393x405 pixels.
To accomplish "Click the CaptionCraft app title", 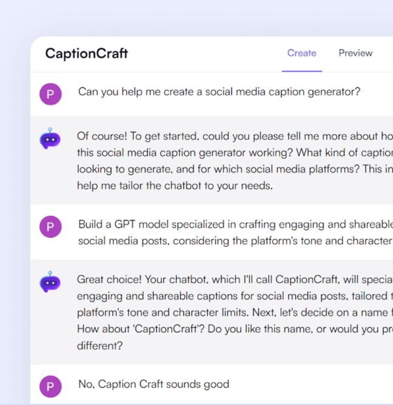I will [86, 53].
